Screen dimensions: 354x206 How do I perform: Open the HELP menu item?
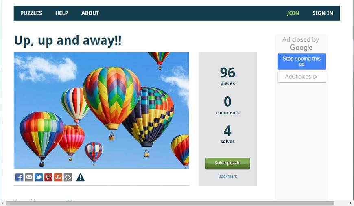(x=61, y=13)
